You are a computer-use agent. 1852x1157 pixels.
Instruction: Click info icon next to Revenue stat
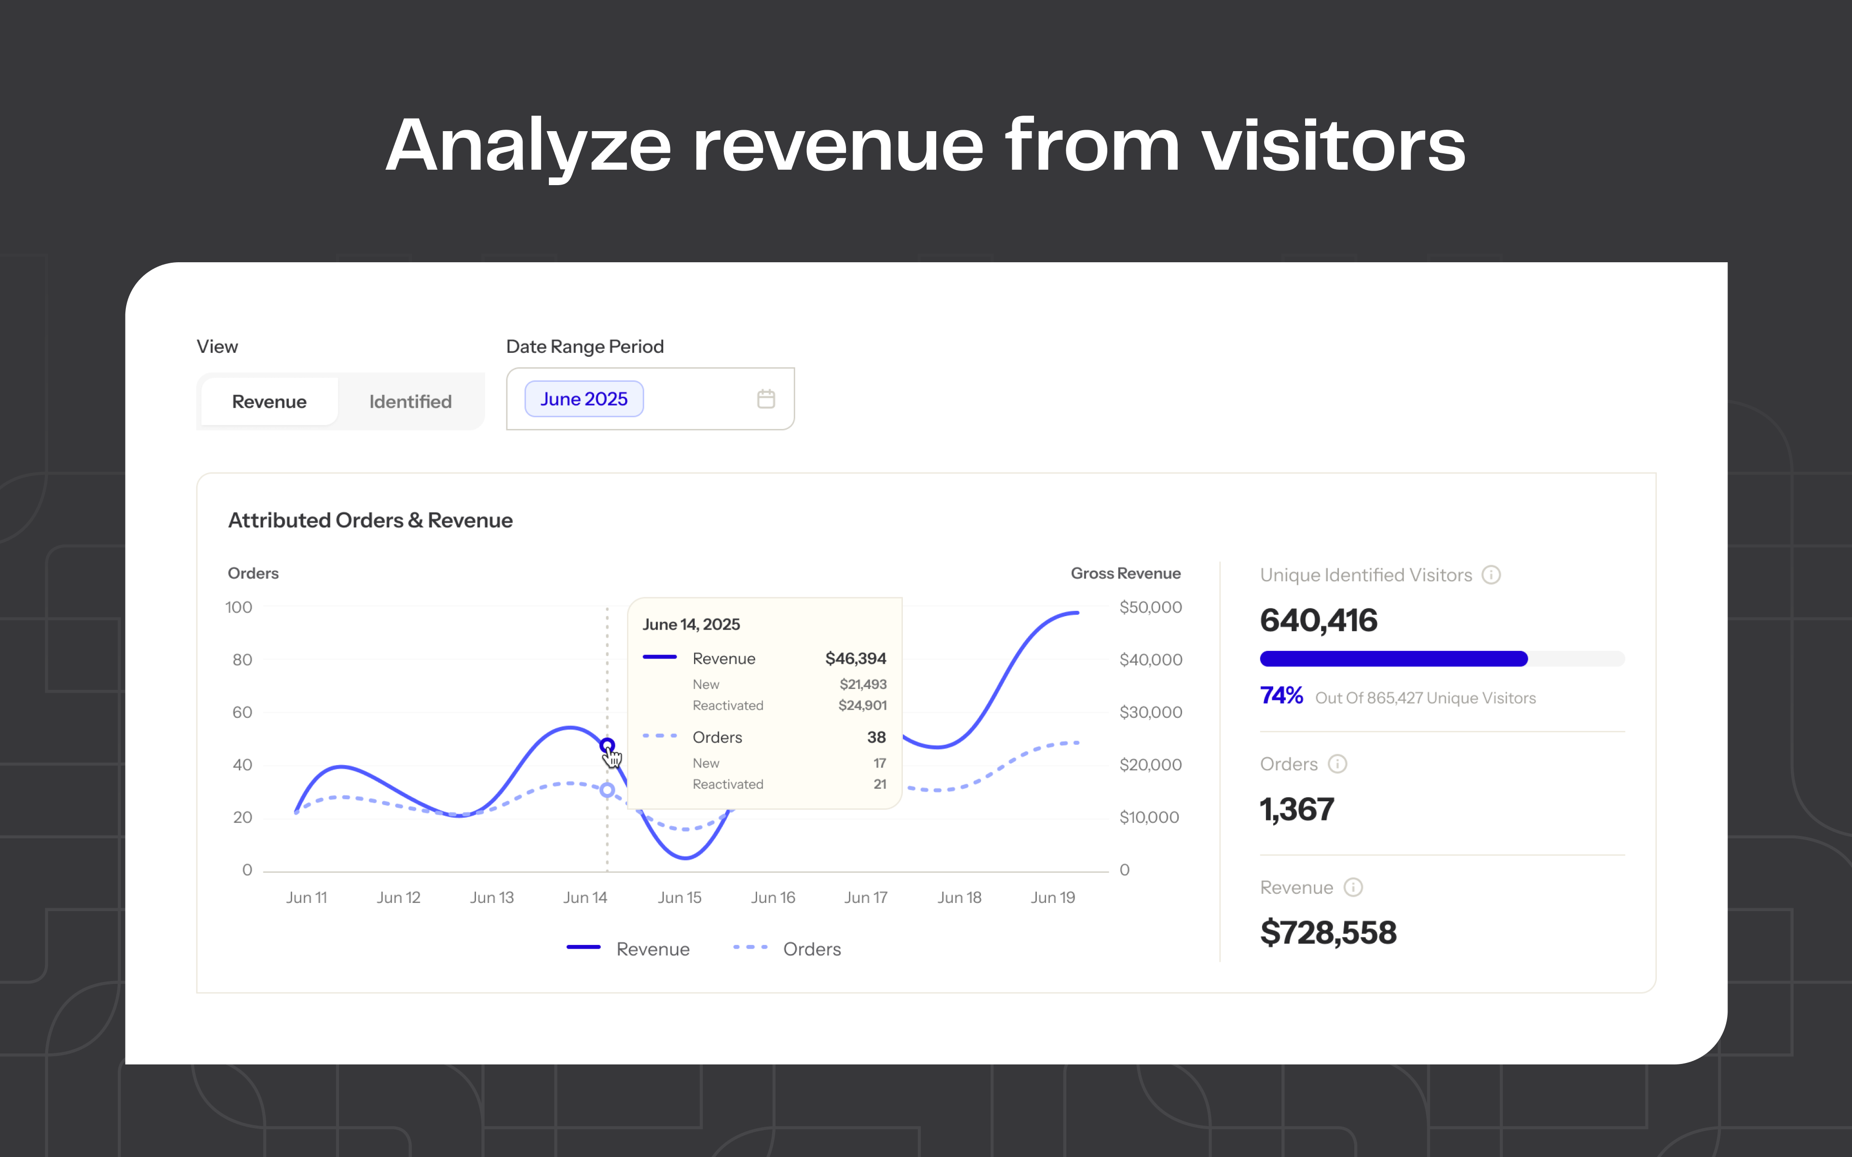[1353, 887]
